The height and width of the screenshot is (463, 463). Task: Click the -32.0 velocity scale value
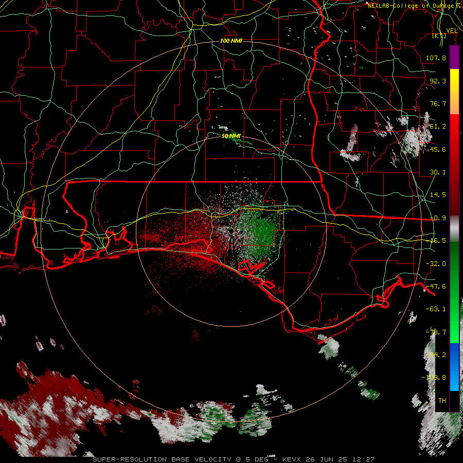click(436, 264)
